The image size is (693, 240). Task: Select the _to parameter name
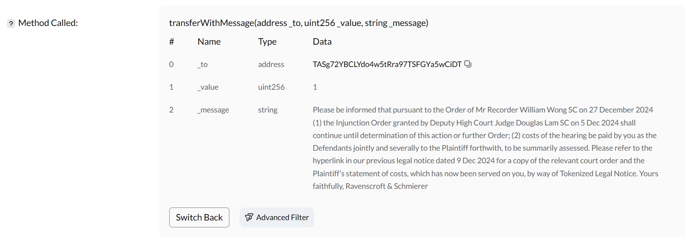pyautogui.click(x=203, y=65)
